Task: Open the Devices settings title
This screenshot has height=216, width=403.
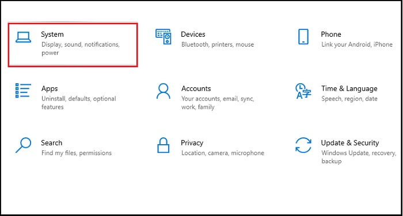Action: [193, 34]
